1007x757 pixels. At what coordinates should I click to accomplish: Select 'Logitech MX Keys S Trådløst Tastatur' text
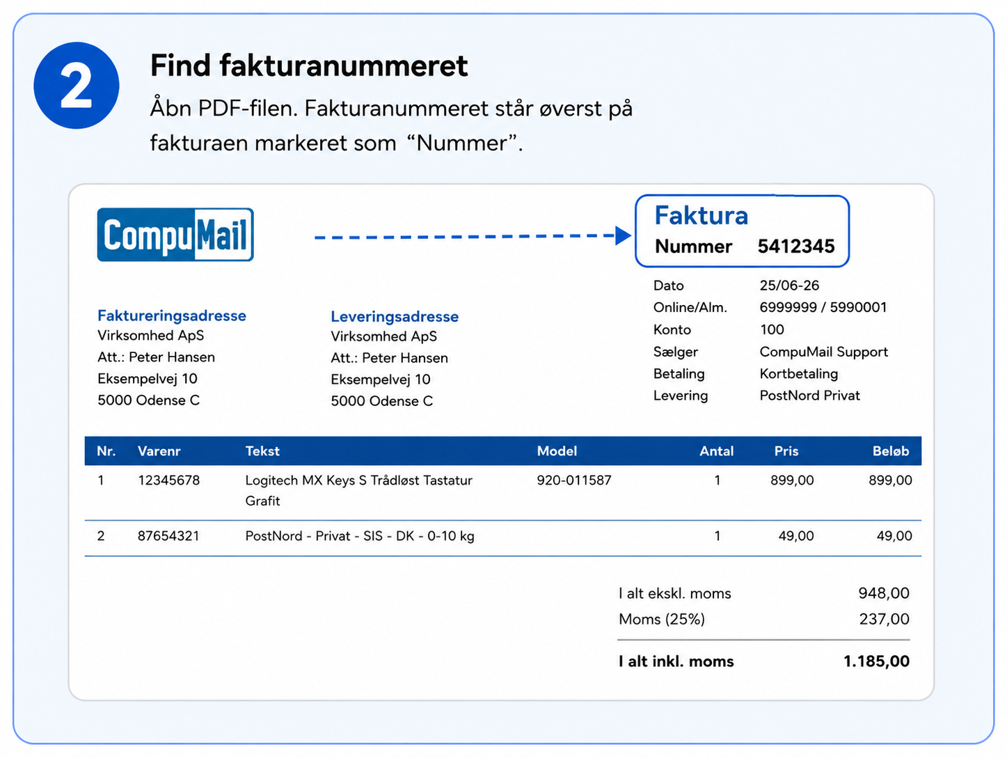click(358, 481)
